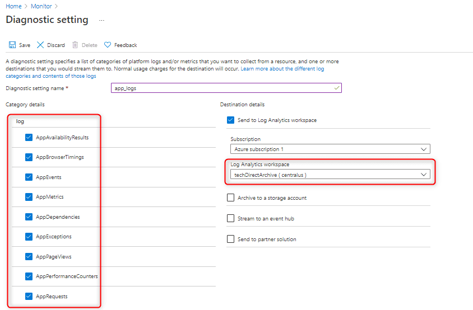Click the Delete trash icon
473x310 pixels.
(75, 45)
